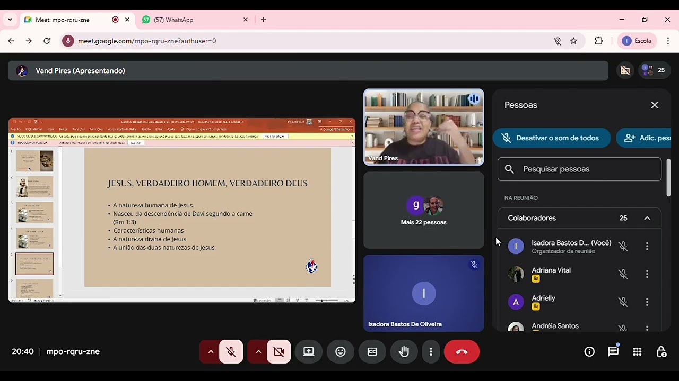Viewport: 679px width, 381px height.
Task: Open more options for Adriana Vital
Action: 647,274
